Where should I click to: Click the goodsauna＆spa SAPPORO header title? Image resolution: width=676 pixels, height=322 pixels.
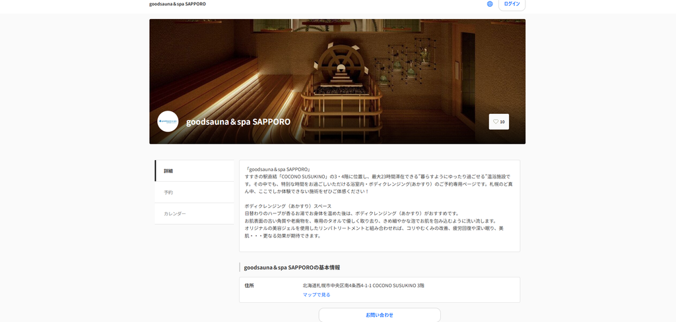[178, 4]
